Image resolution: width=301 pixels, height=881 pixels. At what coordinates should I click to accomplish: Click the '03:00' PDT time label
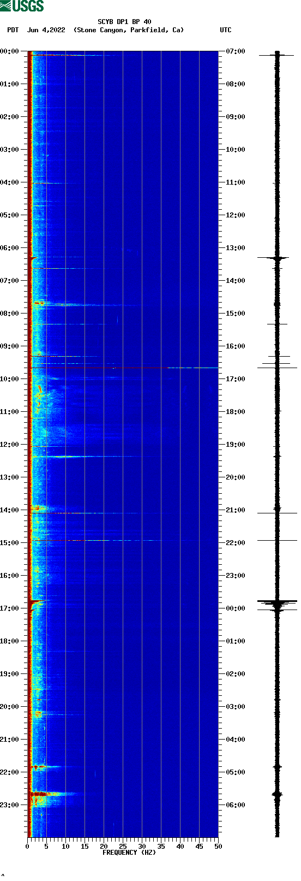pyautogui.click(x=10, y=150)
